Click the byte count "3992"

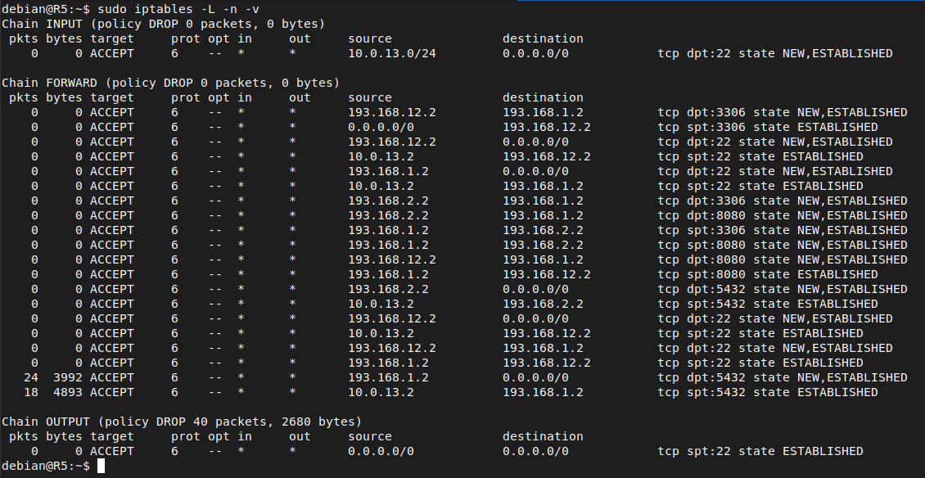coord(68,377)
